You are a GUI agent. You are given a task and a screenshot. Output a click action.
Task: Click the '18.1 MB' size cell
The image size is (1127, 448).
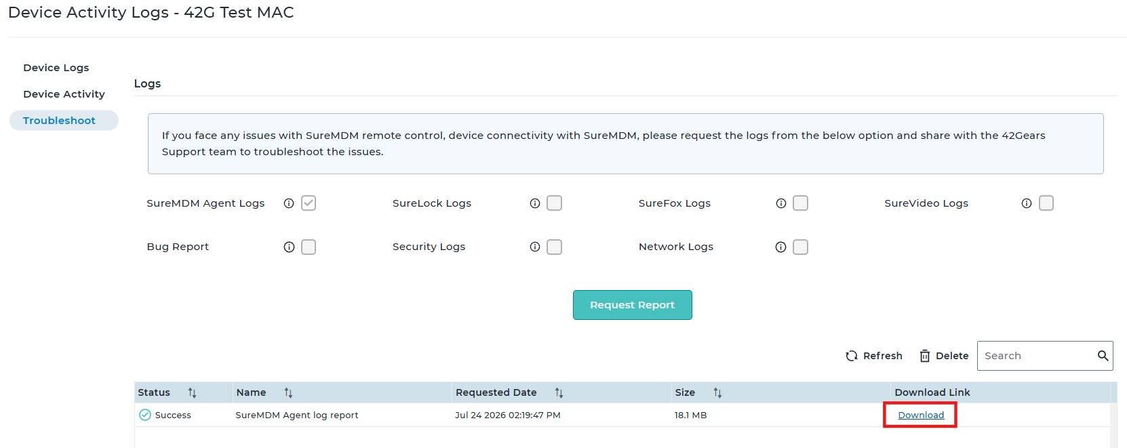click(x=690, y=415)
